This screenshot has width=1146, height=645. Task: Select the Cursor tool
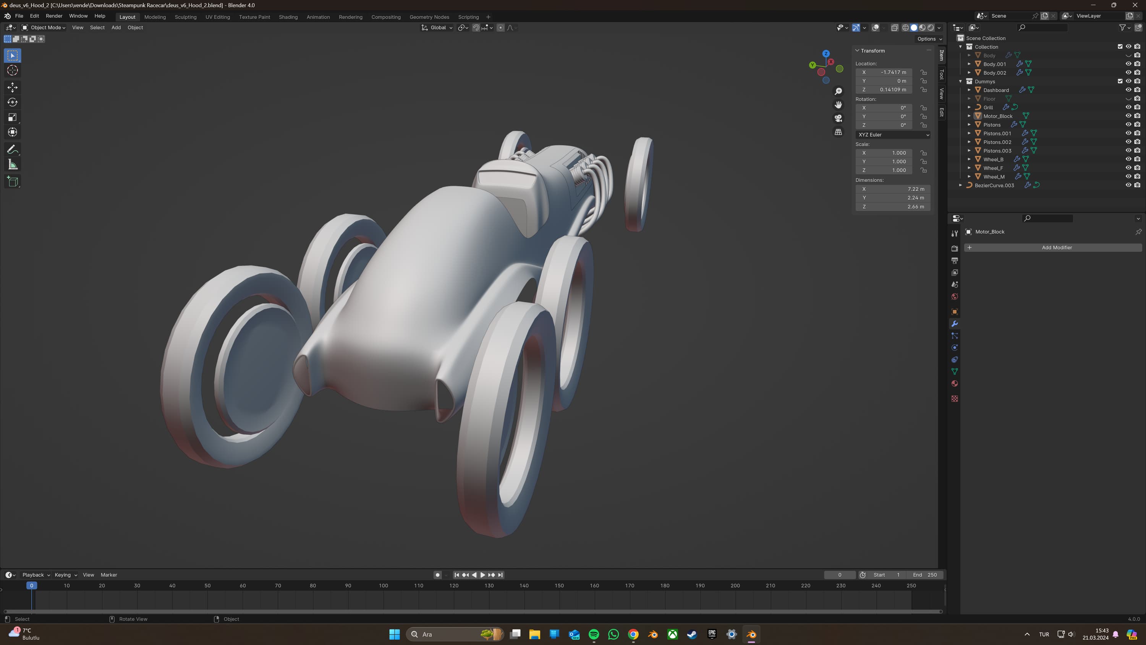click(x=13, y=70)
